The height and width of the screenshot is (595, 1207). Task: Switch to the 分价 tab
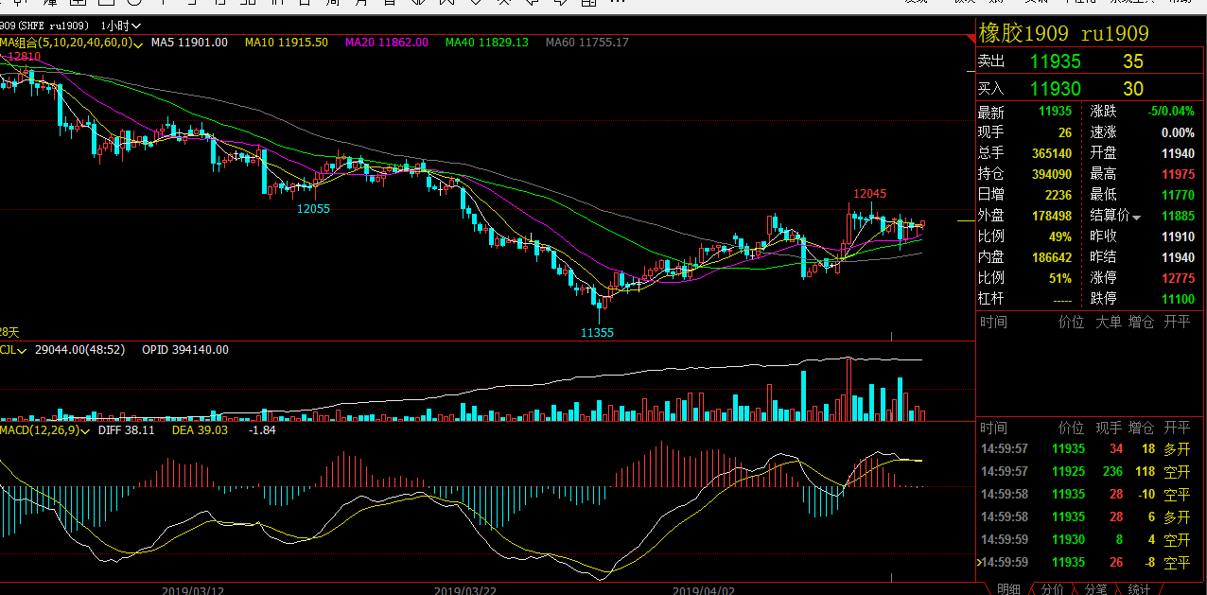click(1052, 588)
